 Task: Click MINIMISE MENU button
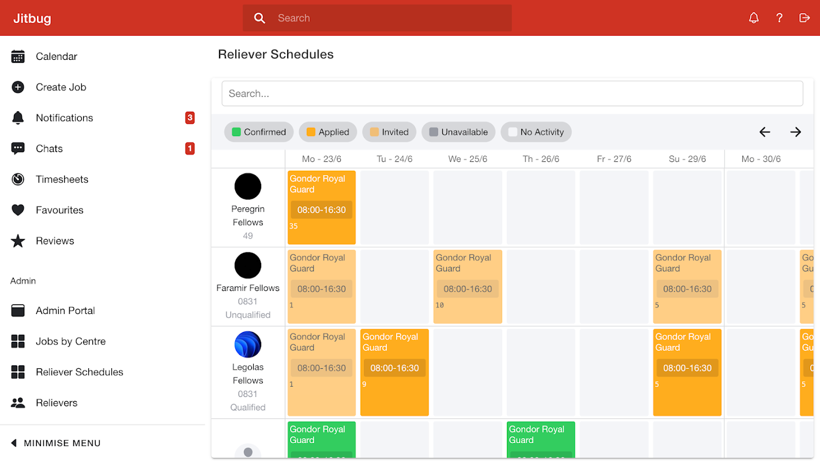pyautogui.click(x=57, y=443)
